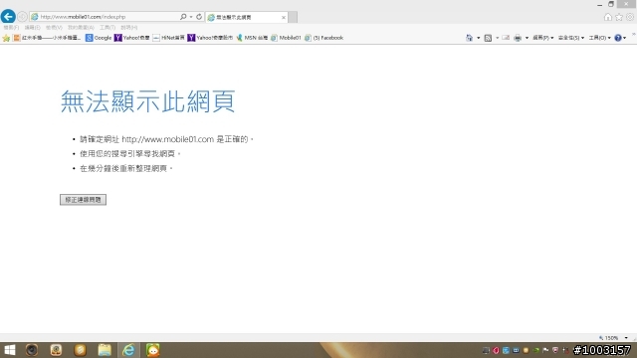Click the greyed-out forward navigation arrow

click(22, 17)
